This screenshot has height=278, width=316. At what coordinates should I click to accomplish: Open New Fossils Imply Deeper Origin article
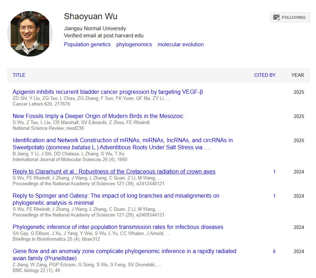coord(98,116)
